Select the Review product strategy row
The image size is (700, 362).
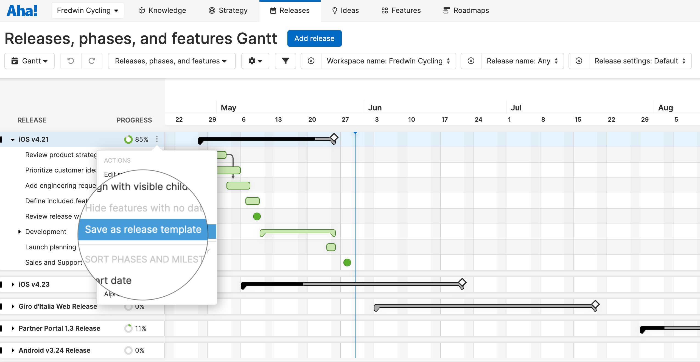point(61,155)
